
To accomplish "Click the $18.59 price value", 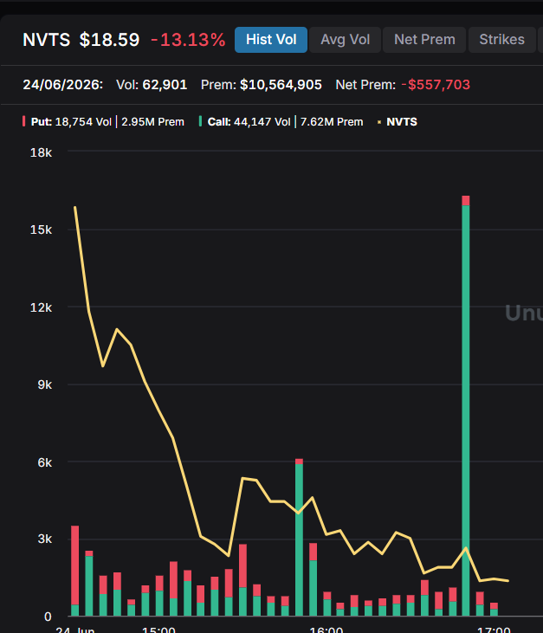I will point(109,40).
